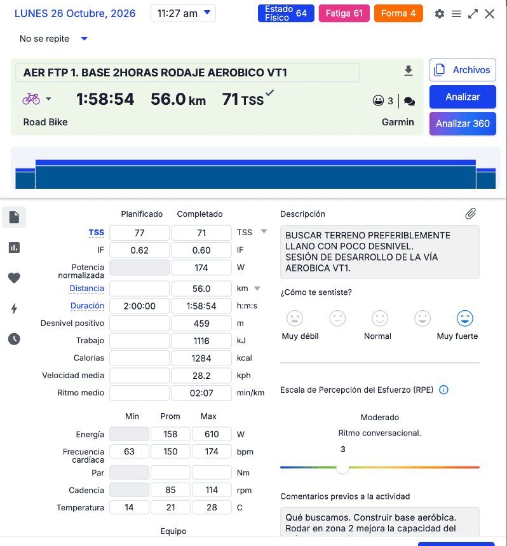Click the completed duration field 1:58:54
The width and height of the screenshot is (507, 546).
(x=201, y=306)
